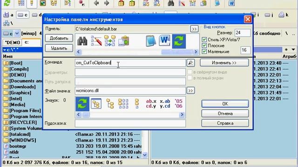298x167 pixels.
Task: Click the thumbnail view icon in main toolbar
Action: pyautogui.click(x=43, y=3)
